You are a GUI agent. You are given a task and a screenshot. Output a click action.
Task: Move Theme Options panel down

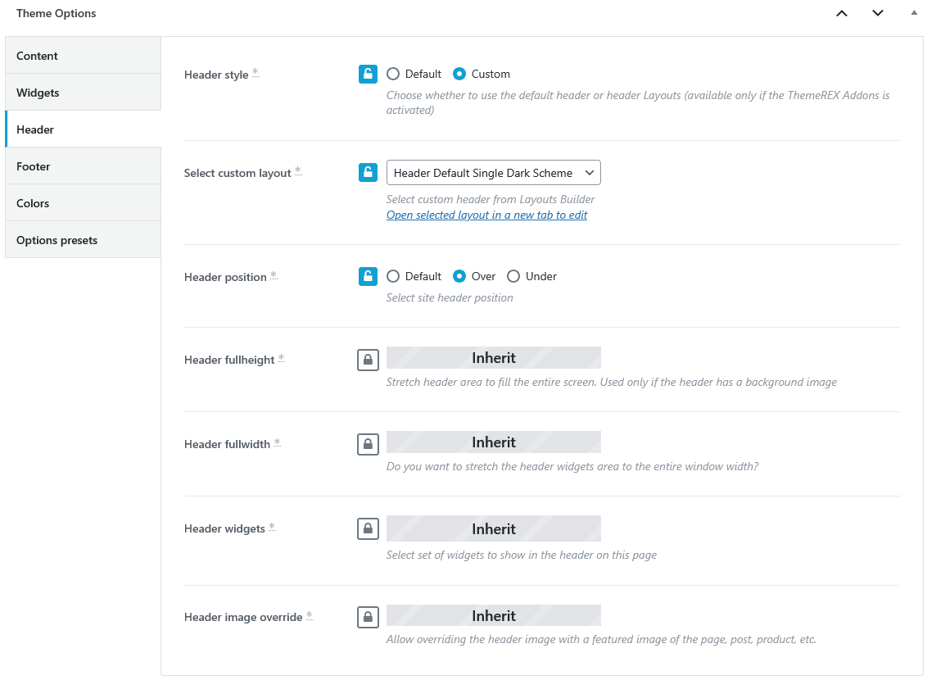coord(878,13)
